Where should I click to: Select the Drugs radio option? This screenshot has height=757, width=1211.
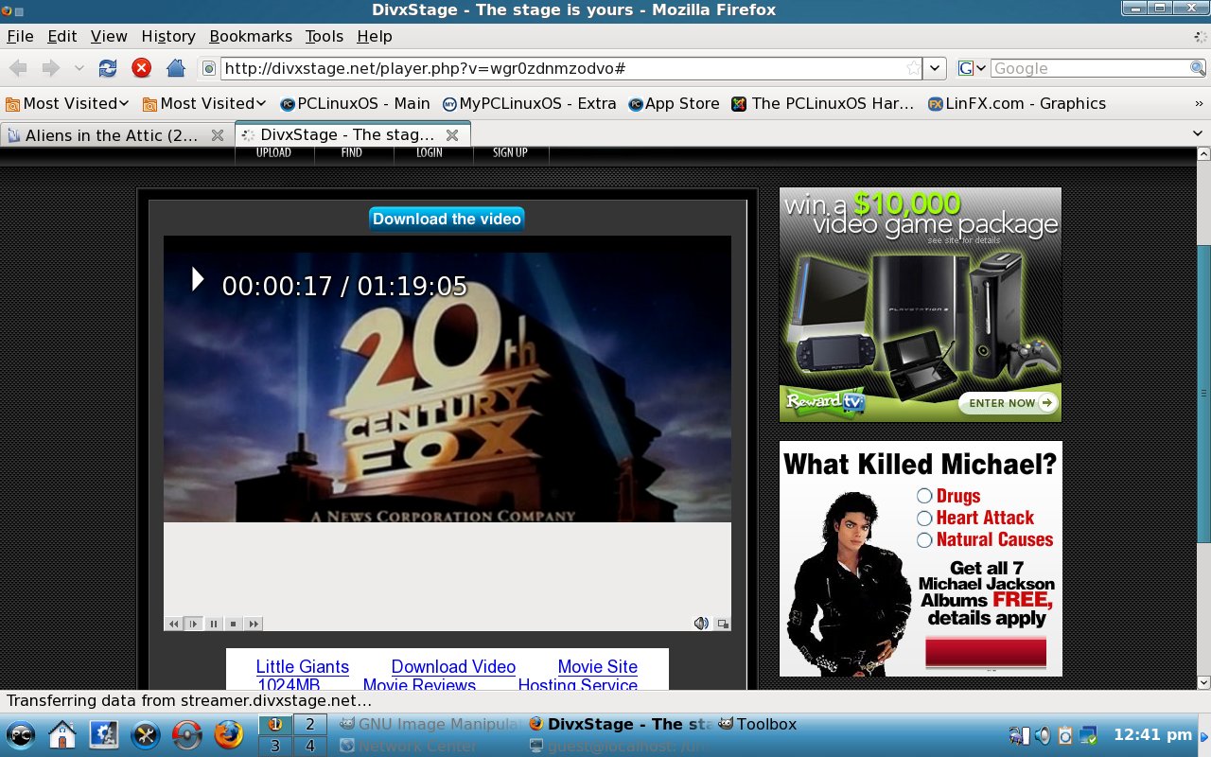tap(924, 496)
